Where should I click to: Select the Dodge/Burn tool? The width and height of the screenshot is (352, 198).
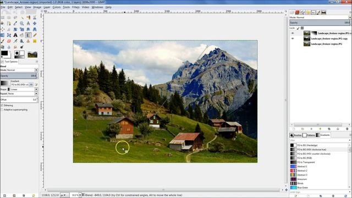coord(22,47)
